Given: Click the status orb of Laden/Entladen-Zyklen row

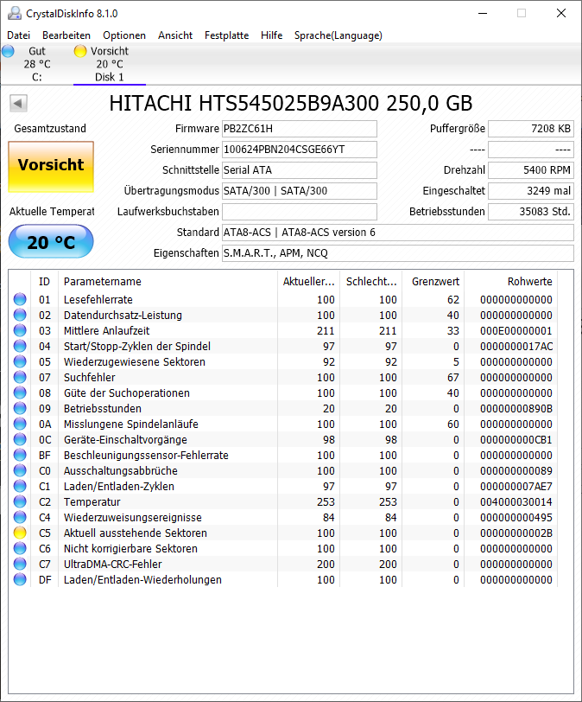Looking at the screenshot, I should click(20, 486).
